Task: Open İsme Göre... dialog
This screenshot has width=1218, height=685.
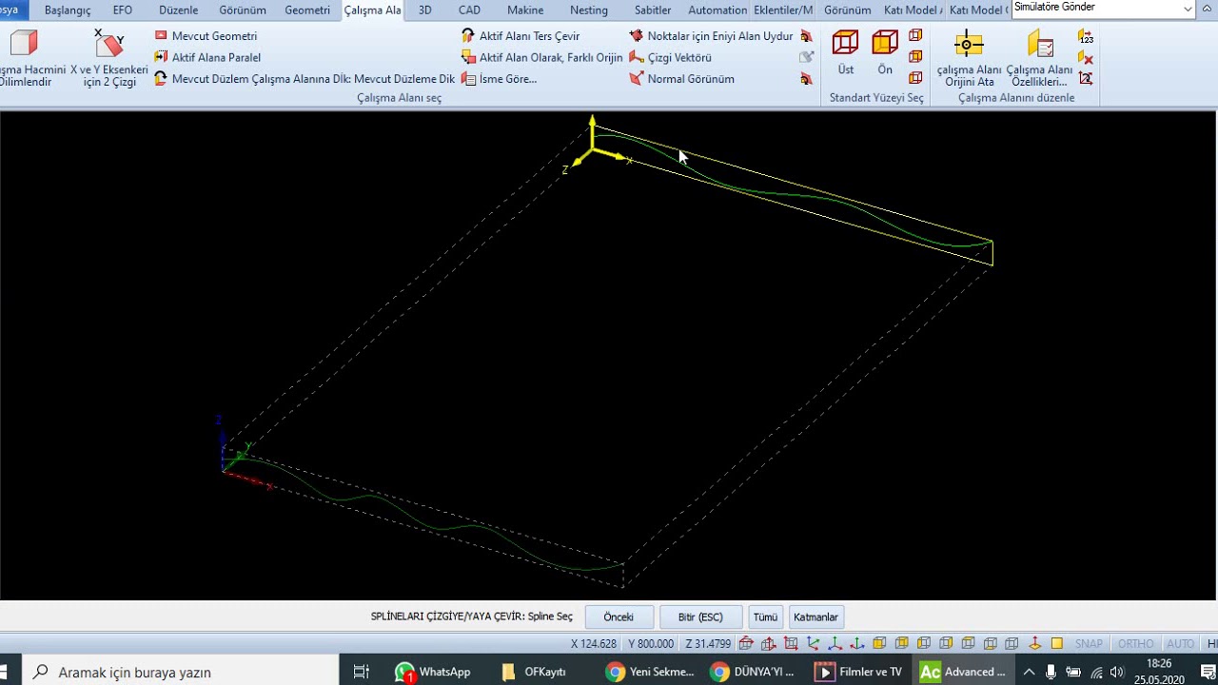Action: [x=499, y=79]
